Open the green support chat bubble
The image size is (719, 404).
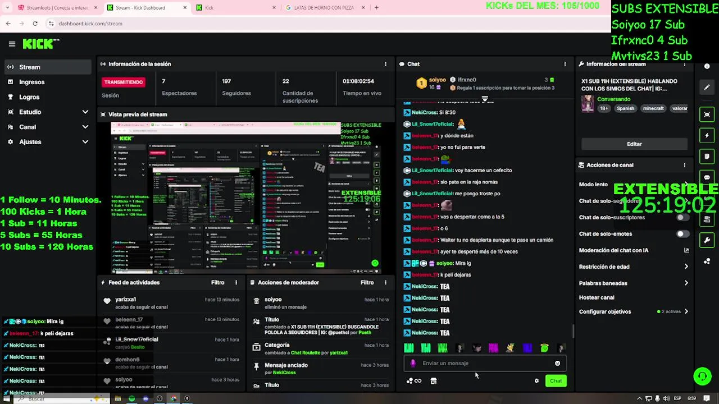click(x=702, y=376)
